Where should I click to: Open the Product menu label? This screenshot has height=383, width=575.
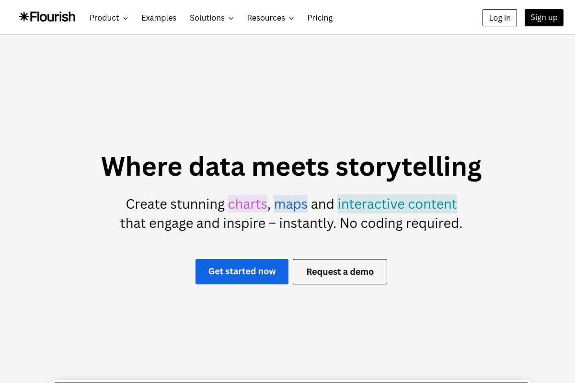[104, 18]
